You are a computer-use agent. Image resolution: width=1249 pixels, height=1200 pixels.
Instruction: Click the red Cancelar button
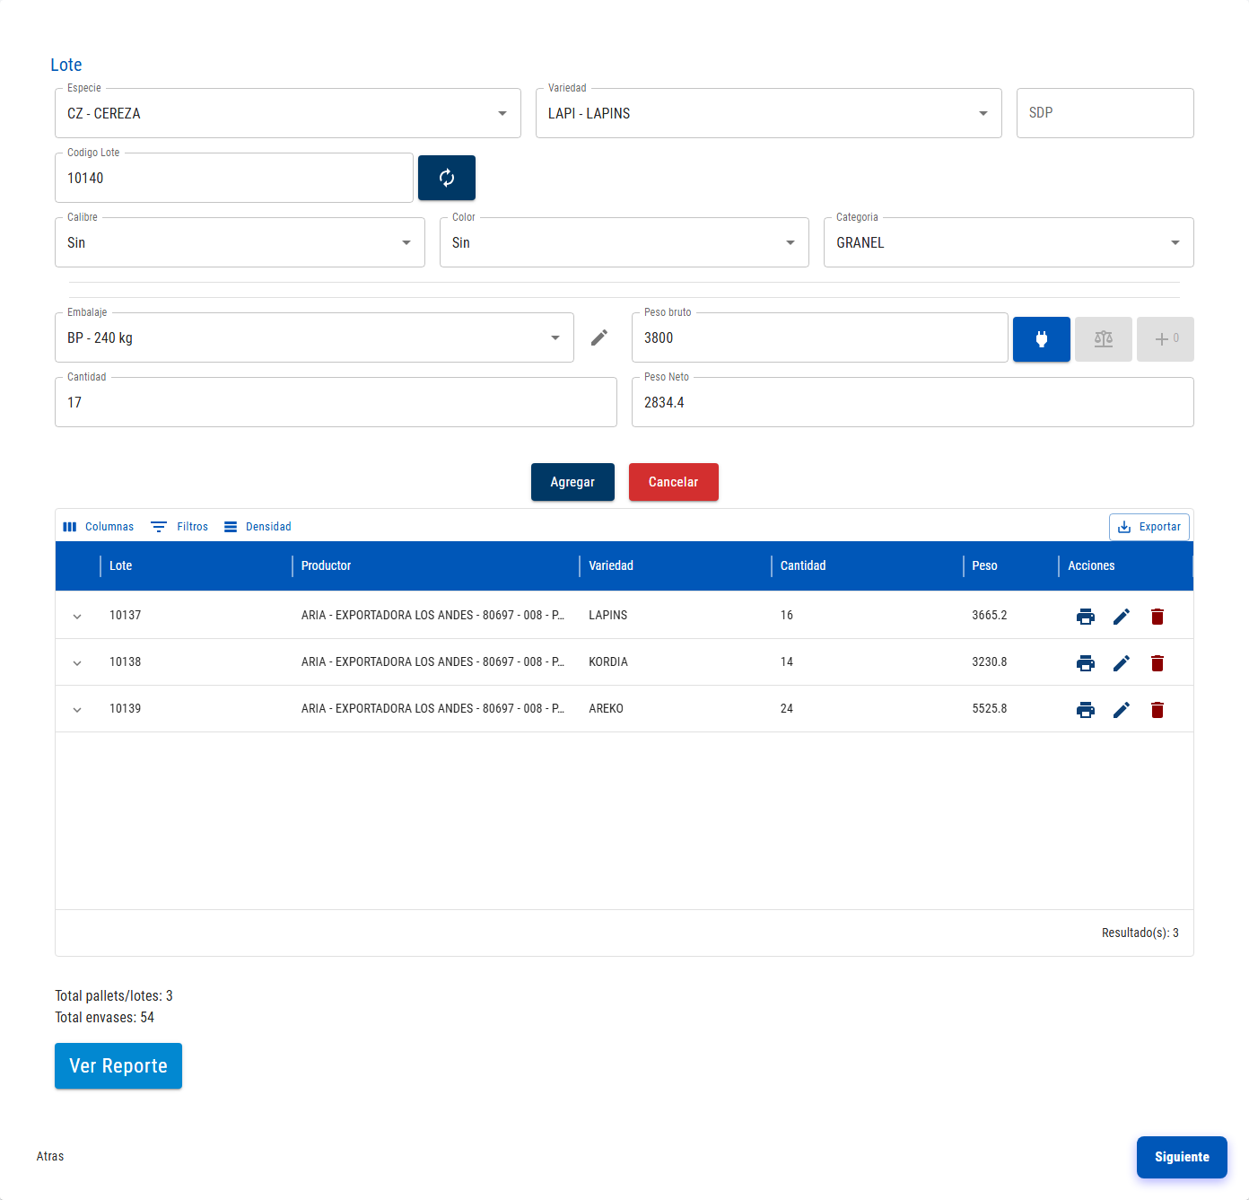[x=674, y=482]
